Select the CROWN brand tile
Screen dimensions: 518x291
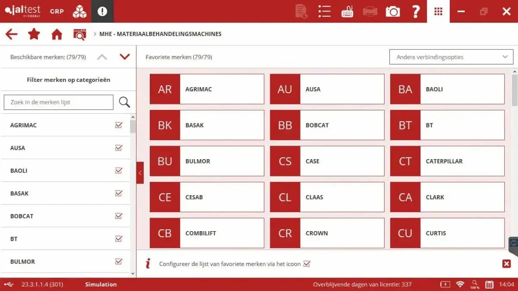(x=327, y=233)
